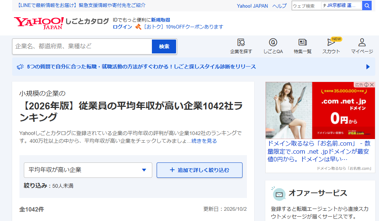
Task: Click the blue 検索 button
Action: coord(164,46)
